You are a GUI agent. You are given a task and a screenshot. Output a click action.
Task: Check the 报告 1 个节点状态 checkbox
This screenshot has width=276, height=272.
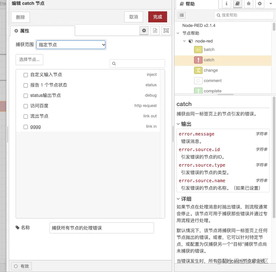pyautogui.click(x=26, y=85)
